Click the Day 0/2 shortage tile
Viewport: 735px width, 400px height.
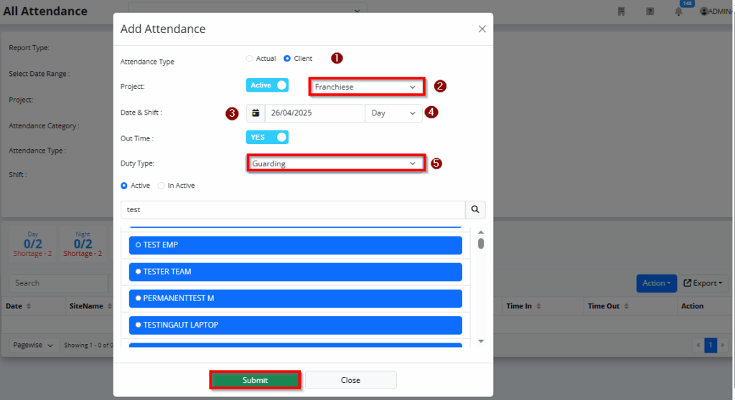(33, 244)
